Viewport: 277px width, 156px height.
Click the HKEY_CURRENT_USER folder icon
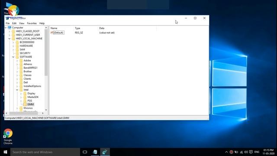click(13, 35)
